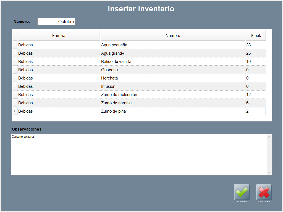Sort by the Familia column header

coord(59,35)
